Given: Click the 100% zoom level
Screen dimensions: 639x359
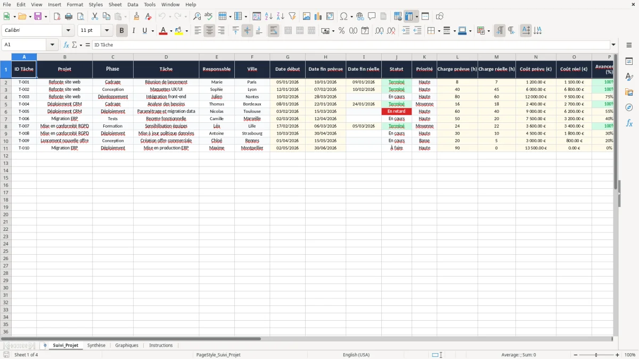Looking at the screenshot, I should [630, 355].
